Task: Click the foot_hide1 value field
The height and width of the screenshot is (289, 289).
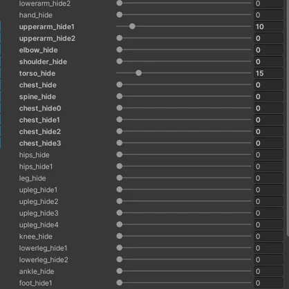Action: pyautogui.click(x=268, y=283)
